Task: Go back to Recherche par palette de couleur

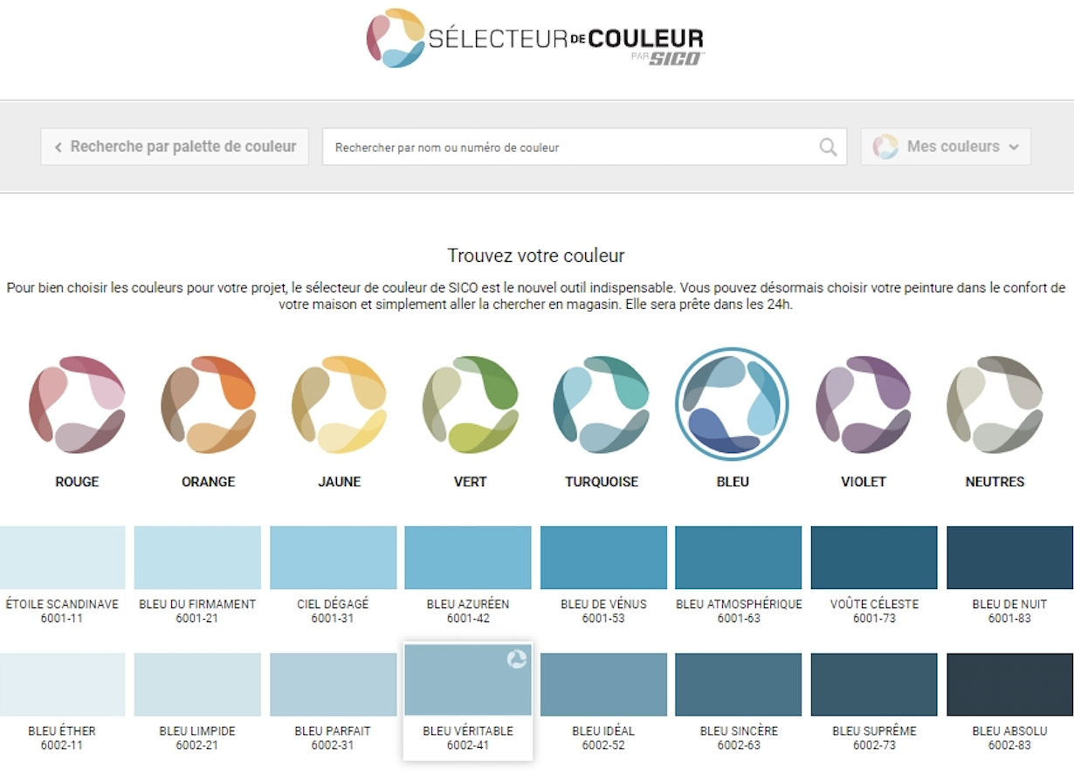Action: point(175,147)
